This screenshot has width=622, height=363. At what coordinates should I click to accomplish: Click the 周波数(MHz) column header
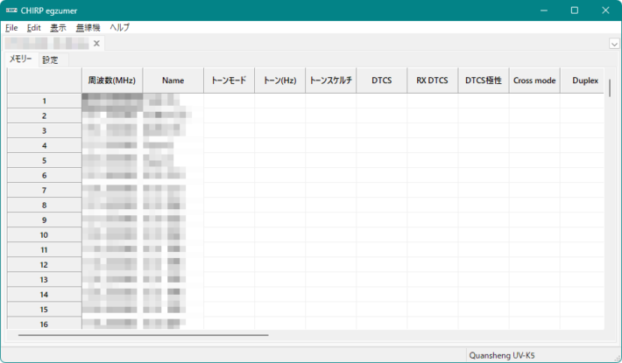112,80
